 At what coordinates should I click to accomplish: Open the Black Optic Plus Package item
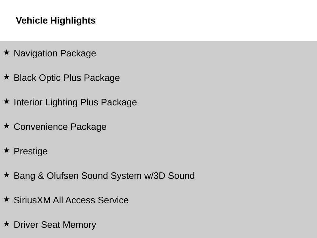coord(67,78)
